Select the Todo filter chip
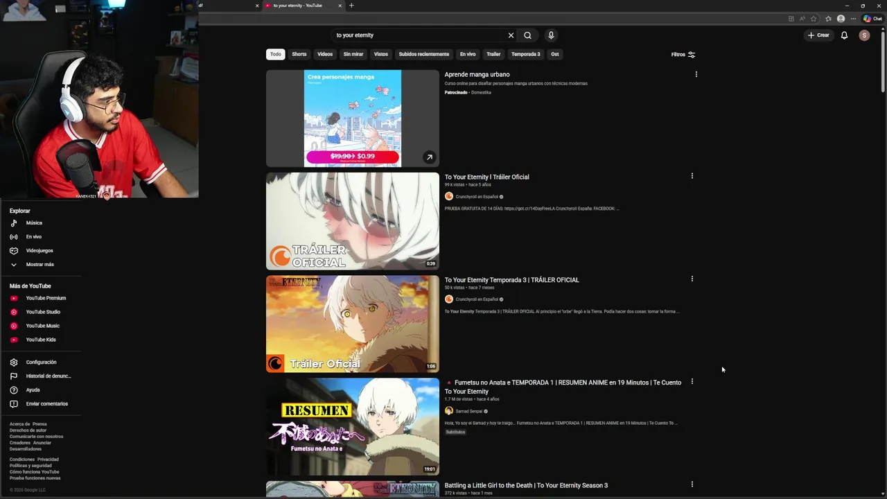Viewport: 887px width, 499px height. (x=276, y=54)
